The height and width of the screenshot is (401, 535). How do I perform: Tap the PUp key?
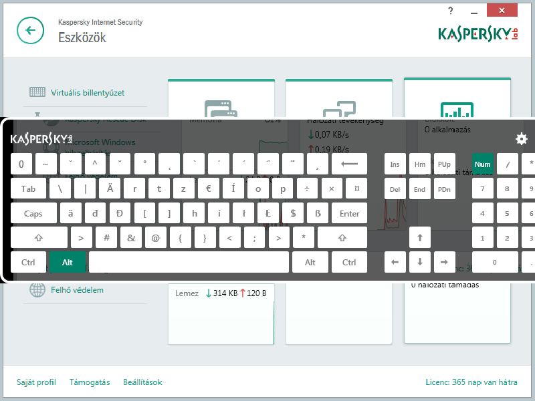(444, 164)
